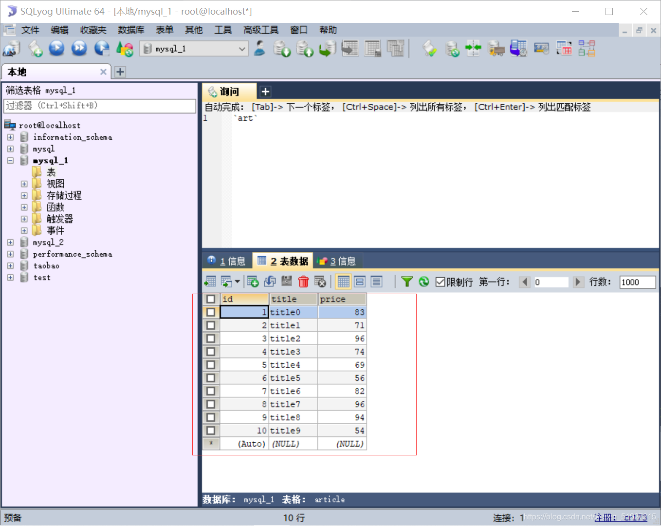Execute all queries with the double-arrow icon

(79, 48)
